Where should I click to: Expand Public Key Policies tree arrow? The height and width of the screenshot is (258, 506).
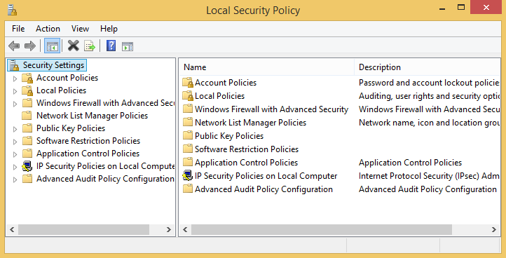click(15, 129)
